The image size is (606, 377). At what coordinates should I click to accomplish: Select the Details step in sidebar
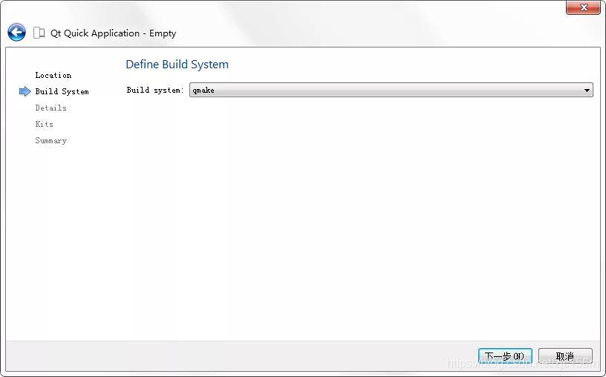pos(51,108)
